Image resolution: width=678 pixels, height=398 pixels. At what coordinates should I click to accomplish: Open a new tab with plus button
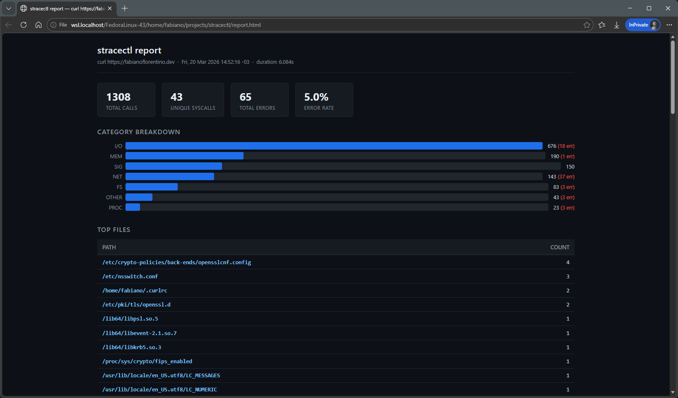click(x=125, y=8)
